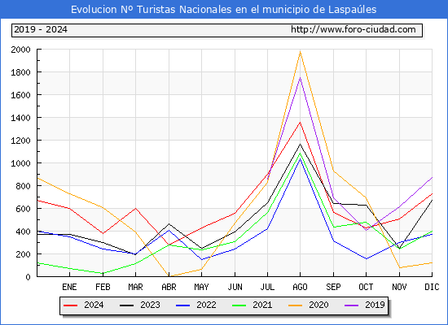Screen dimensions: 448x325
Task: Click the black 2023 peak at AGO
Action: (300, 144)
